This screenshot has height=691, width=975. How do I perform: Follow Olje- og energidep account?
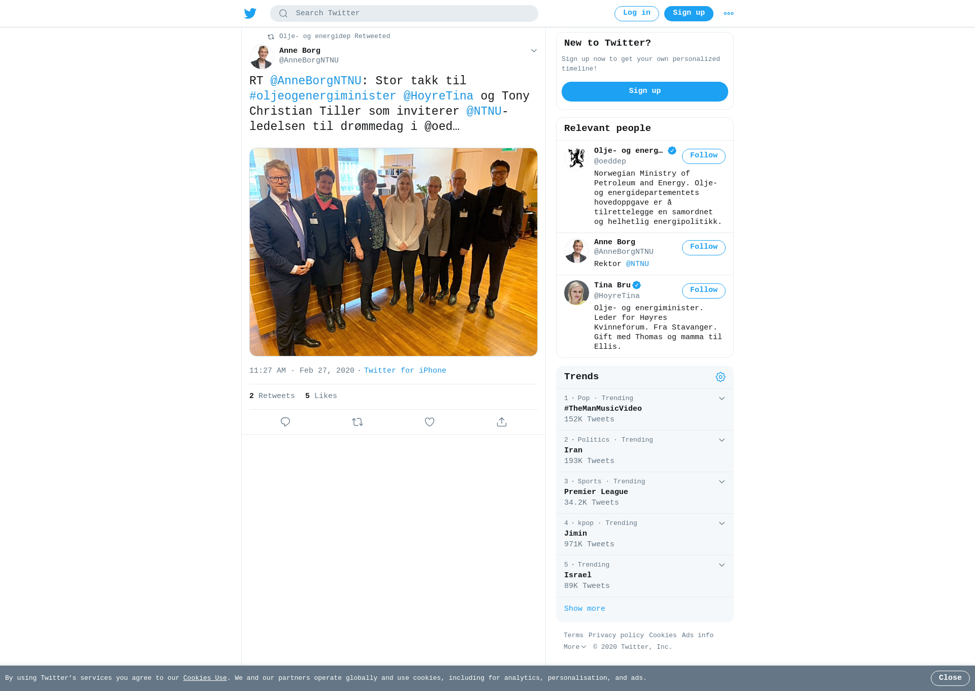[704, 156]
